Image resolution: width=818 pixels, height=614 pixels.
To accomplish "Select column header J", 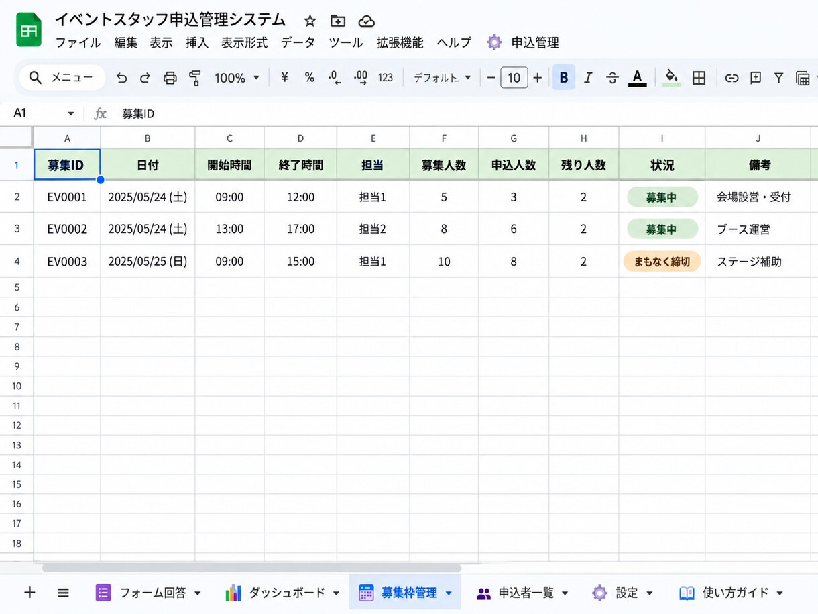I will 758,138.
